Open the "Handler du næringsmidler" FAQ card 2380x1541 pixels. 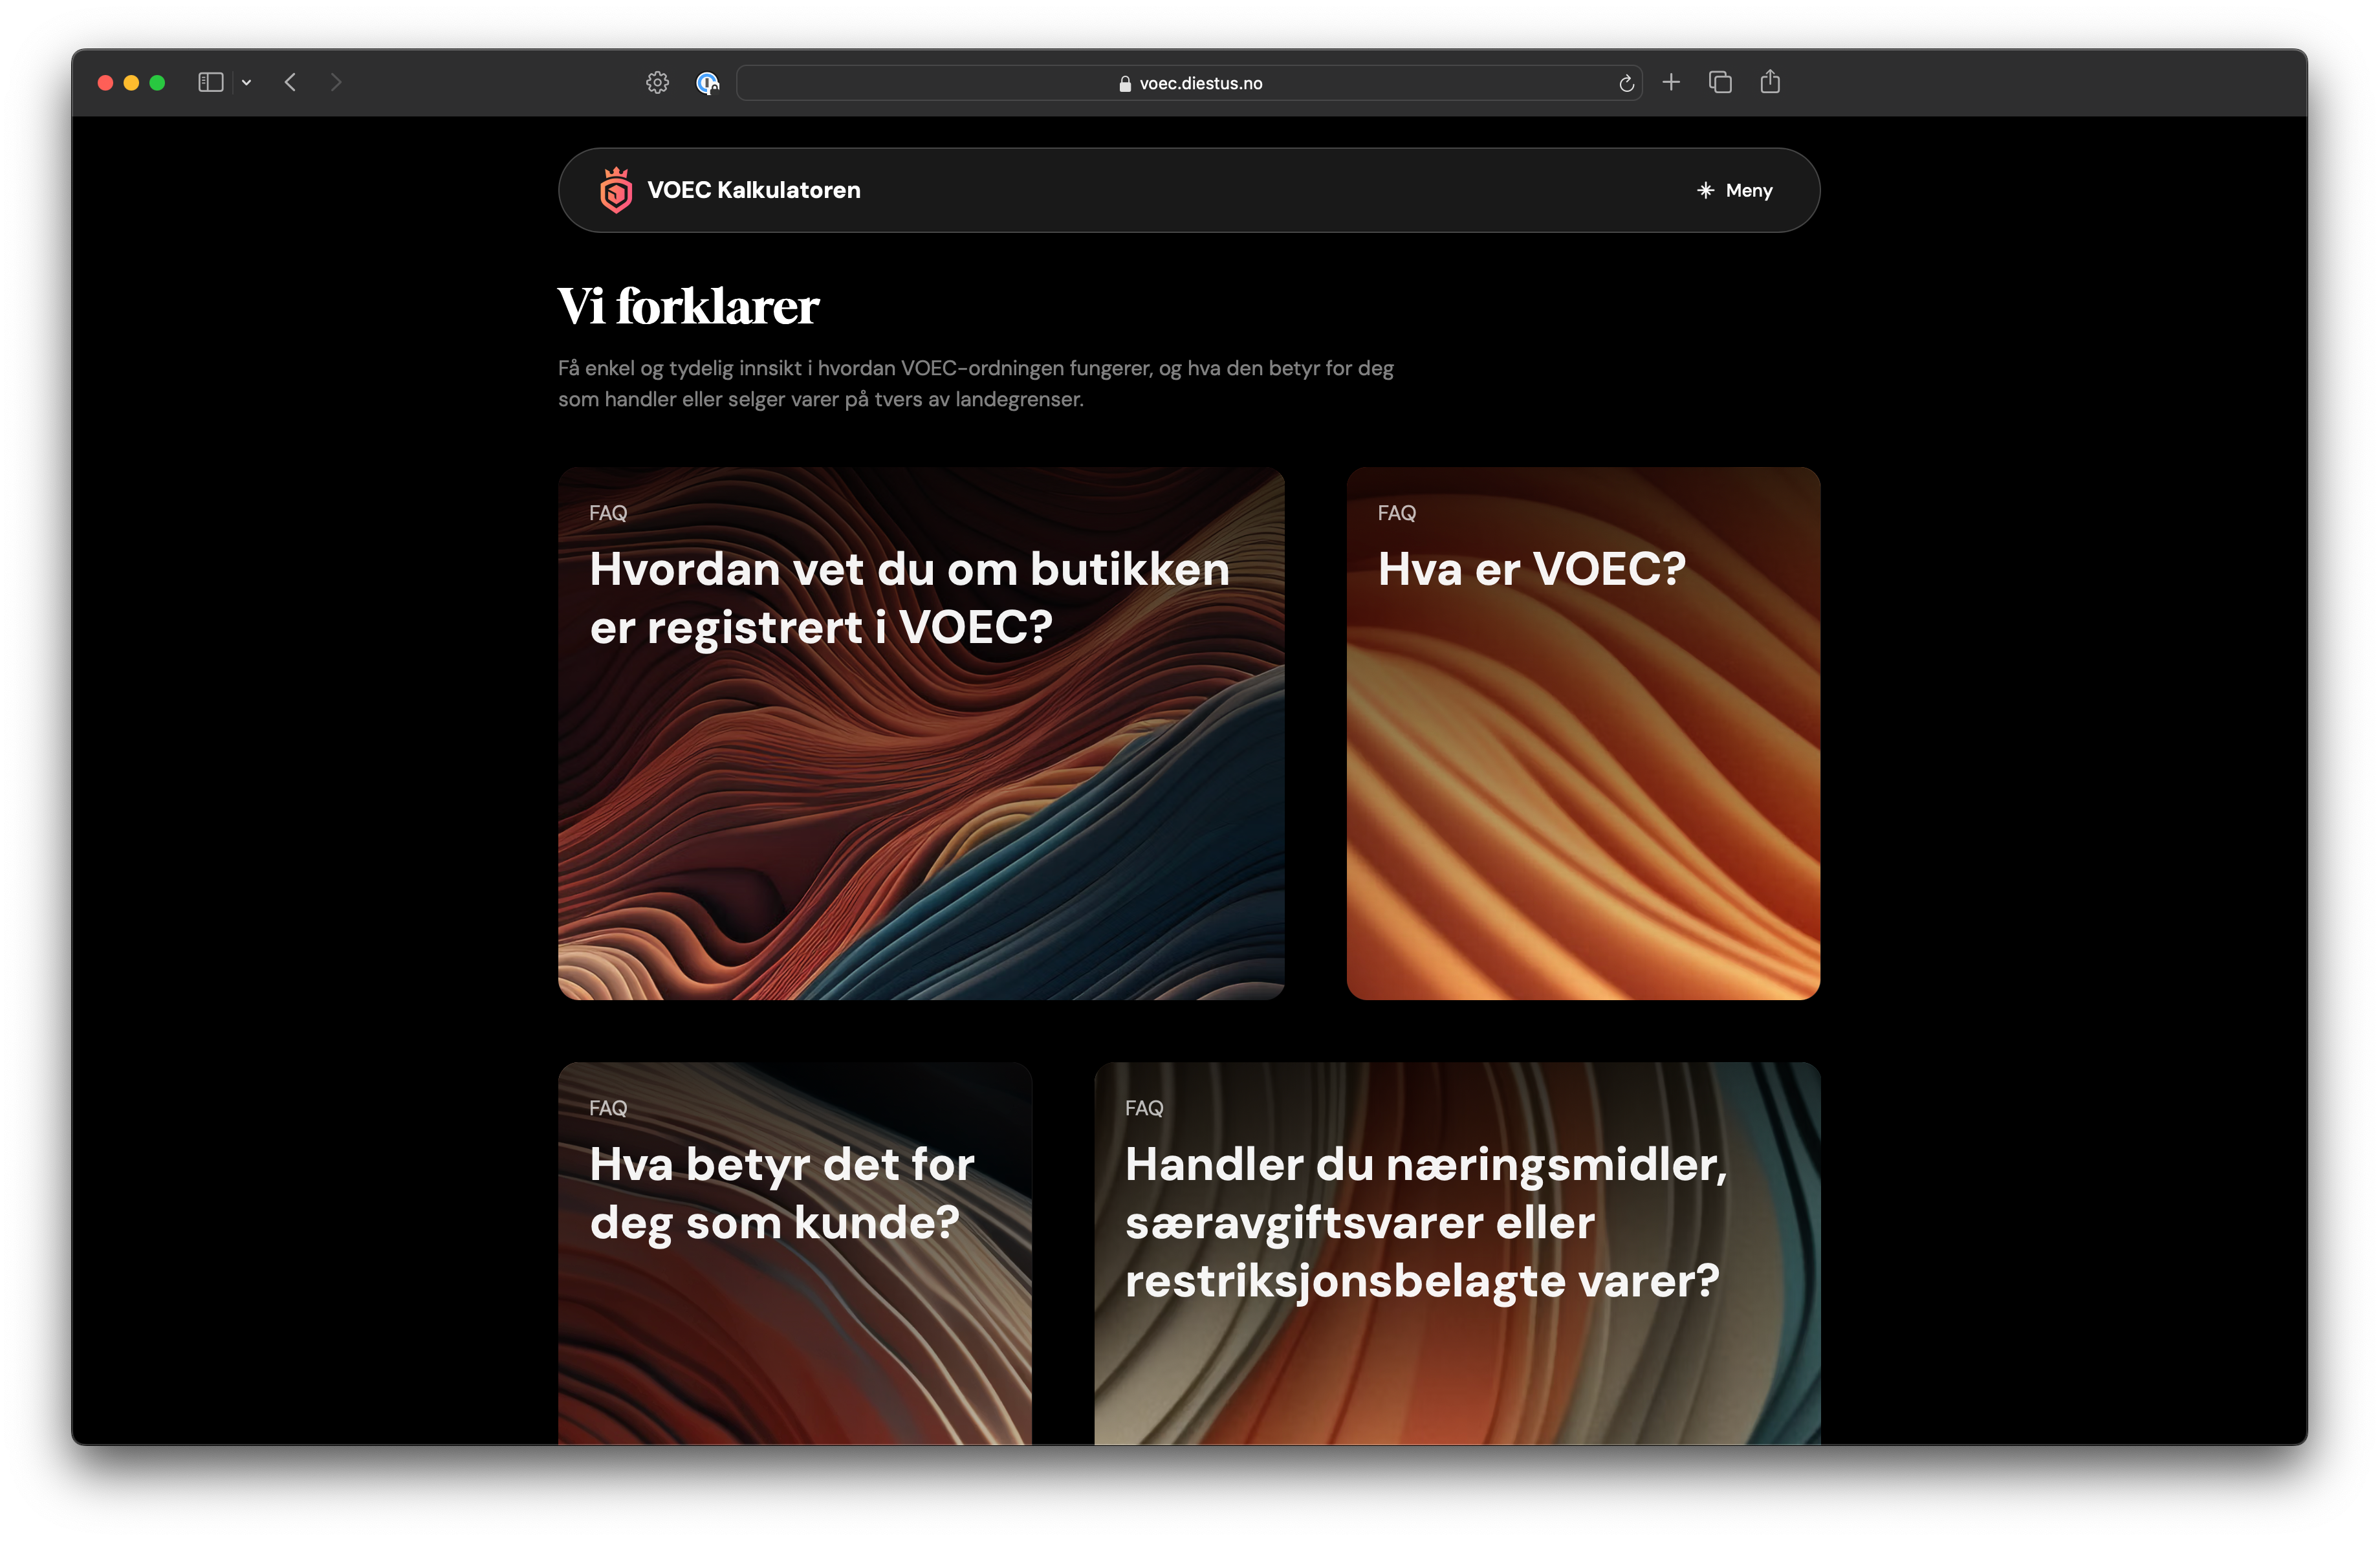pos(1457,1253)
